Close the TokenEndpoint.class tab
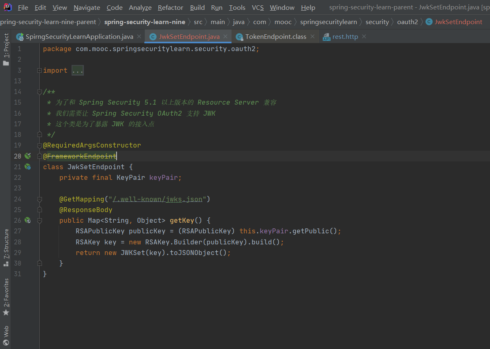 (x=312, y=36)
